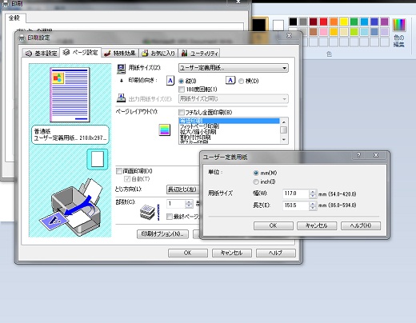Open the 出力用紙サイズ dropdown
The height and width of the screenshot is (323, 416).
pyautogui.click(x=234, y=99)
